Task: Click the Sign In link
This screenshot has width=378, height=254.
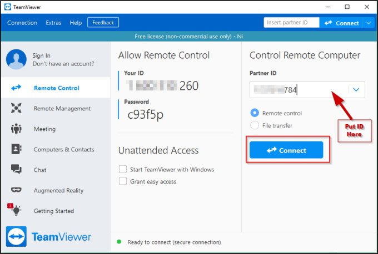Action: (x=42, y=55)
